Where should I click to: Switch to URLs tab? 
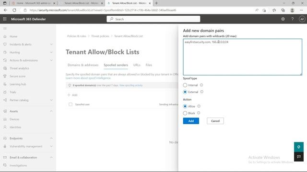tap(137, 65)
